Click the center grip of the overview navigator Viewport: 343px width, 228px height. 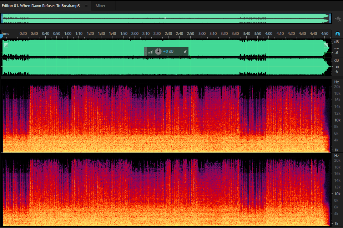point(166,18)
